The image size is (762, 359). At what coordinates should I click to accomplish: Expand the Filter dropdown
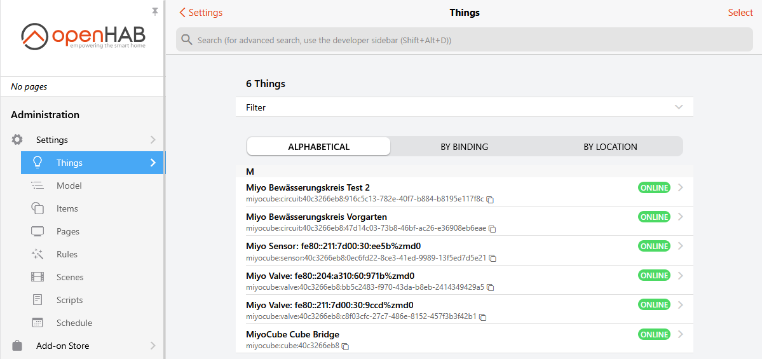click(679, 107)
